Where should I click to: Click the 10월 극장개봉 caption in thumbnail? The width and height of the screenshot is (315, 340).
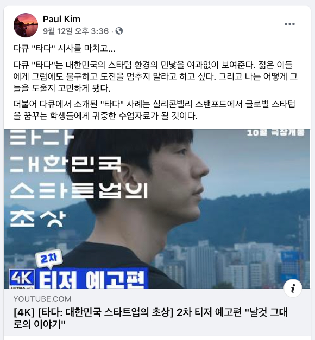[x=275, y=132]
